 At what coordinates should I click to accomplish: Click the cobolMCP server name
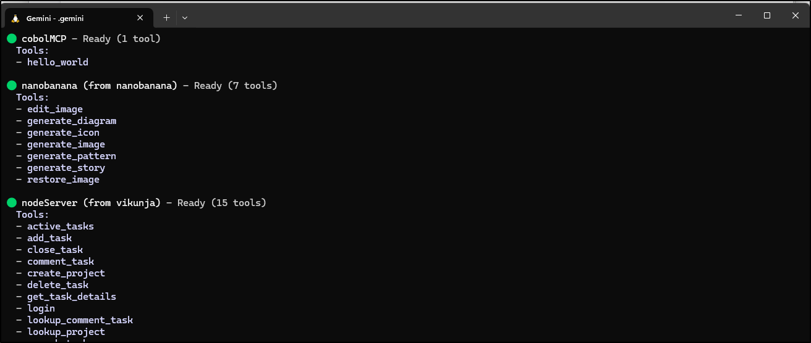coord(44,39)
